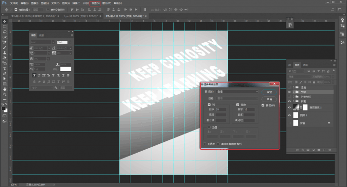Click the white text color swatch
347x187 pixels.
(x=65, y=69)
